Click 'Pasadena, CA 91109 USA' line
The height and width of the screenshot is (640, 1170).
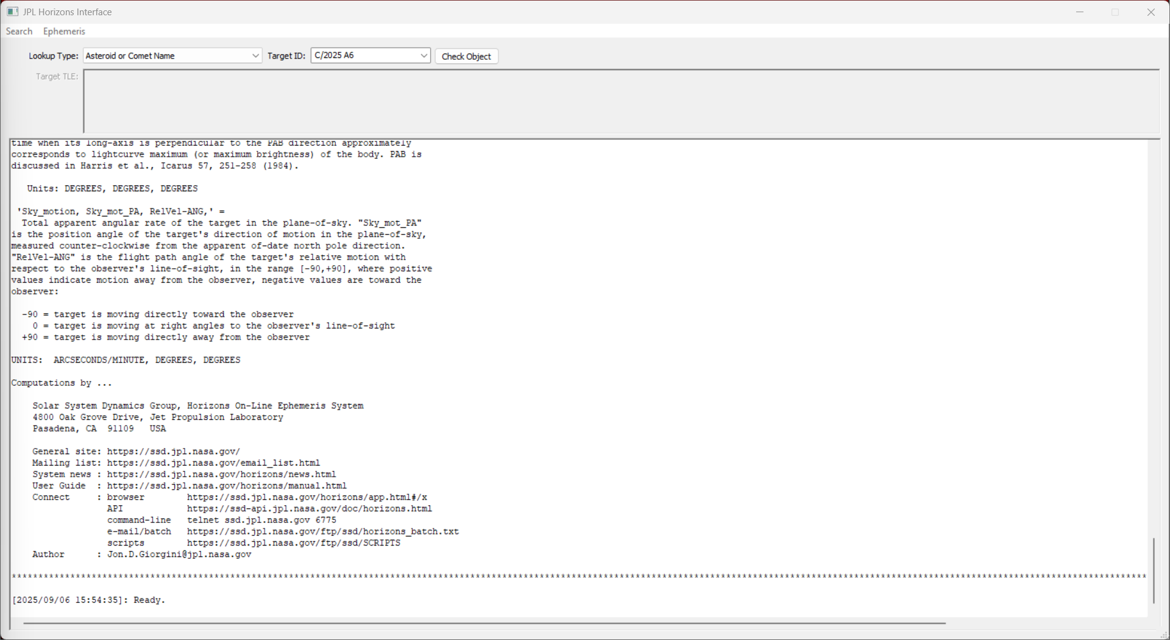99,429
